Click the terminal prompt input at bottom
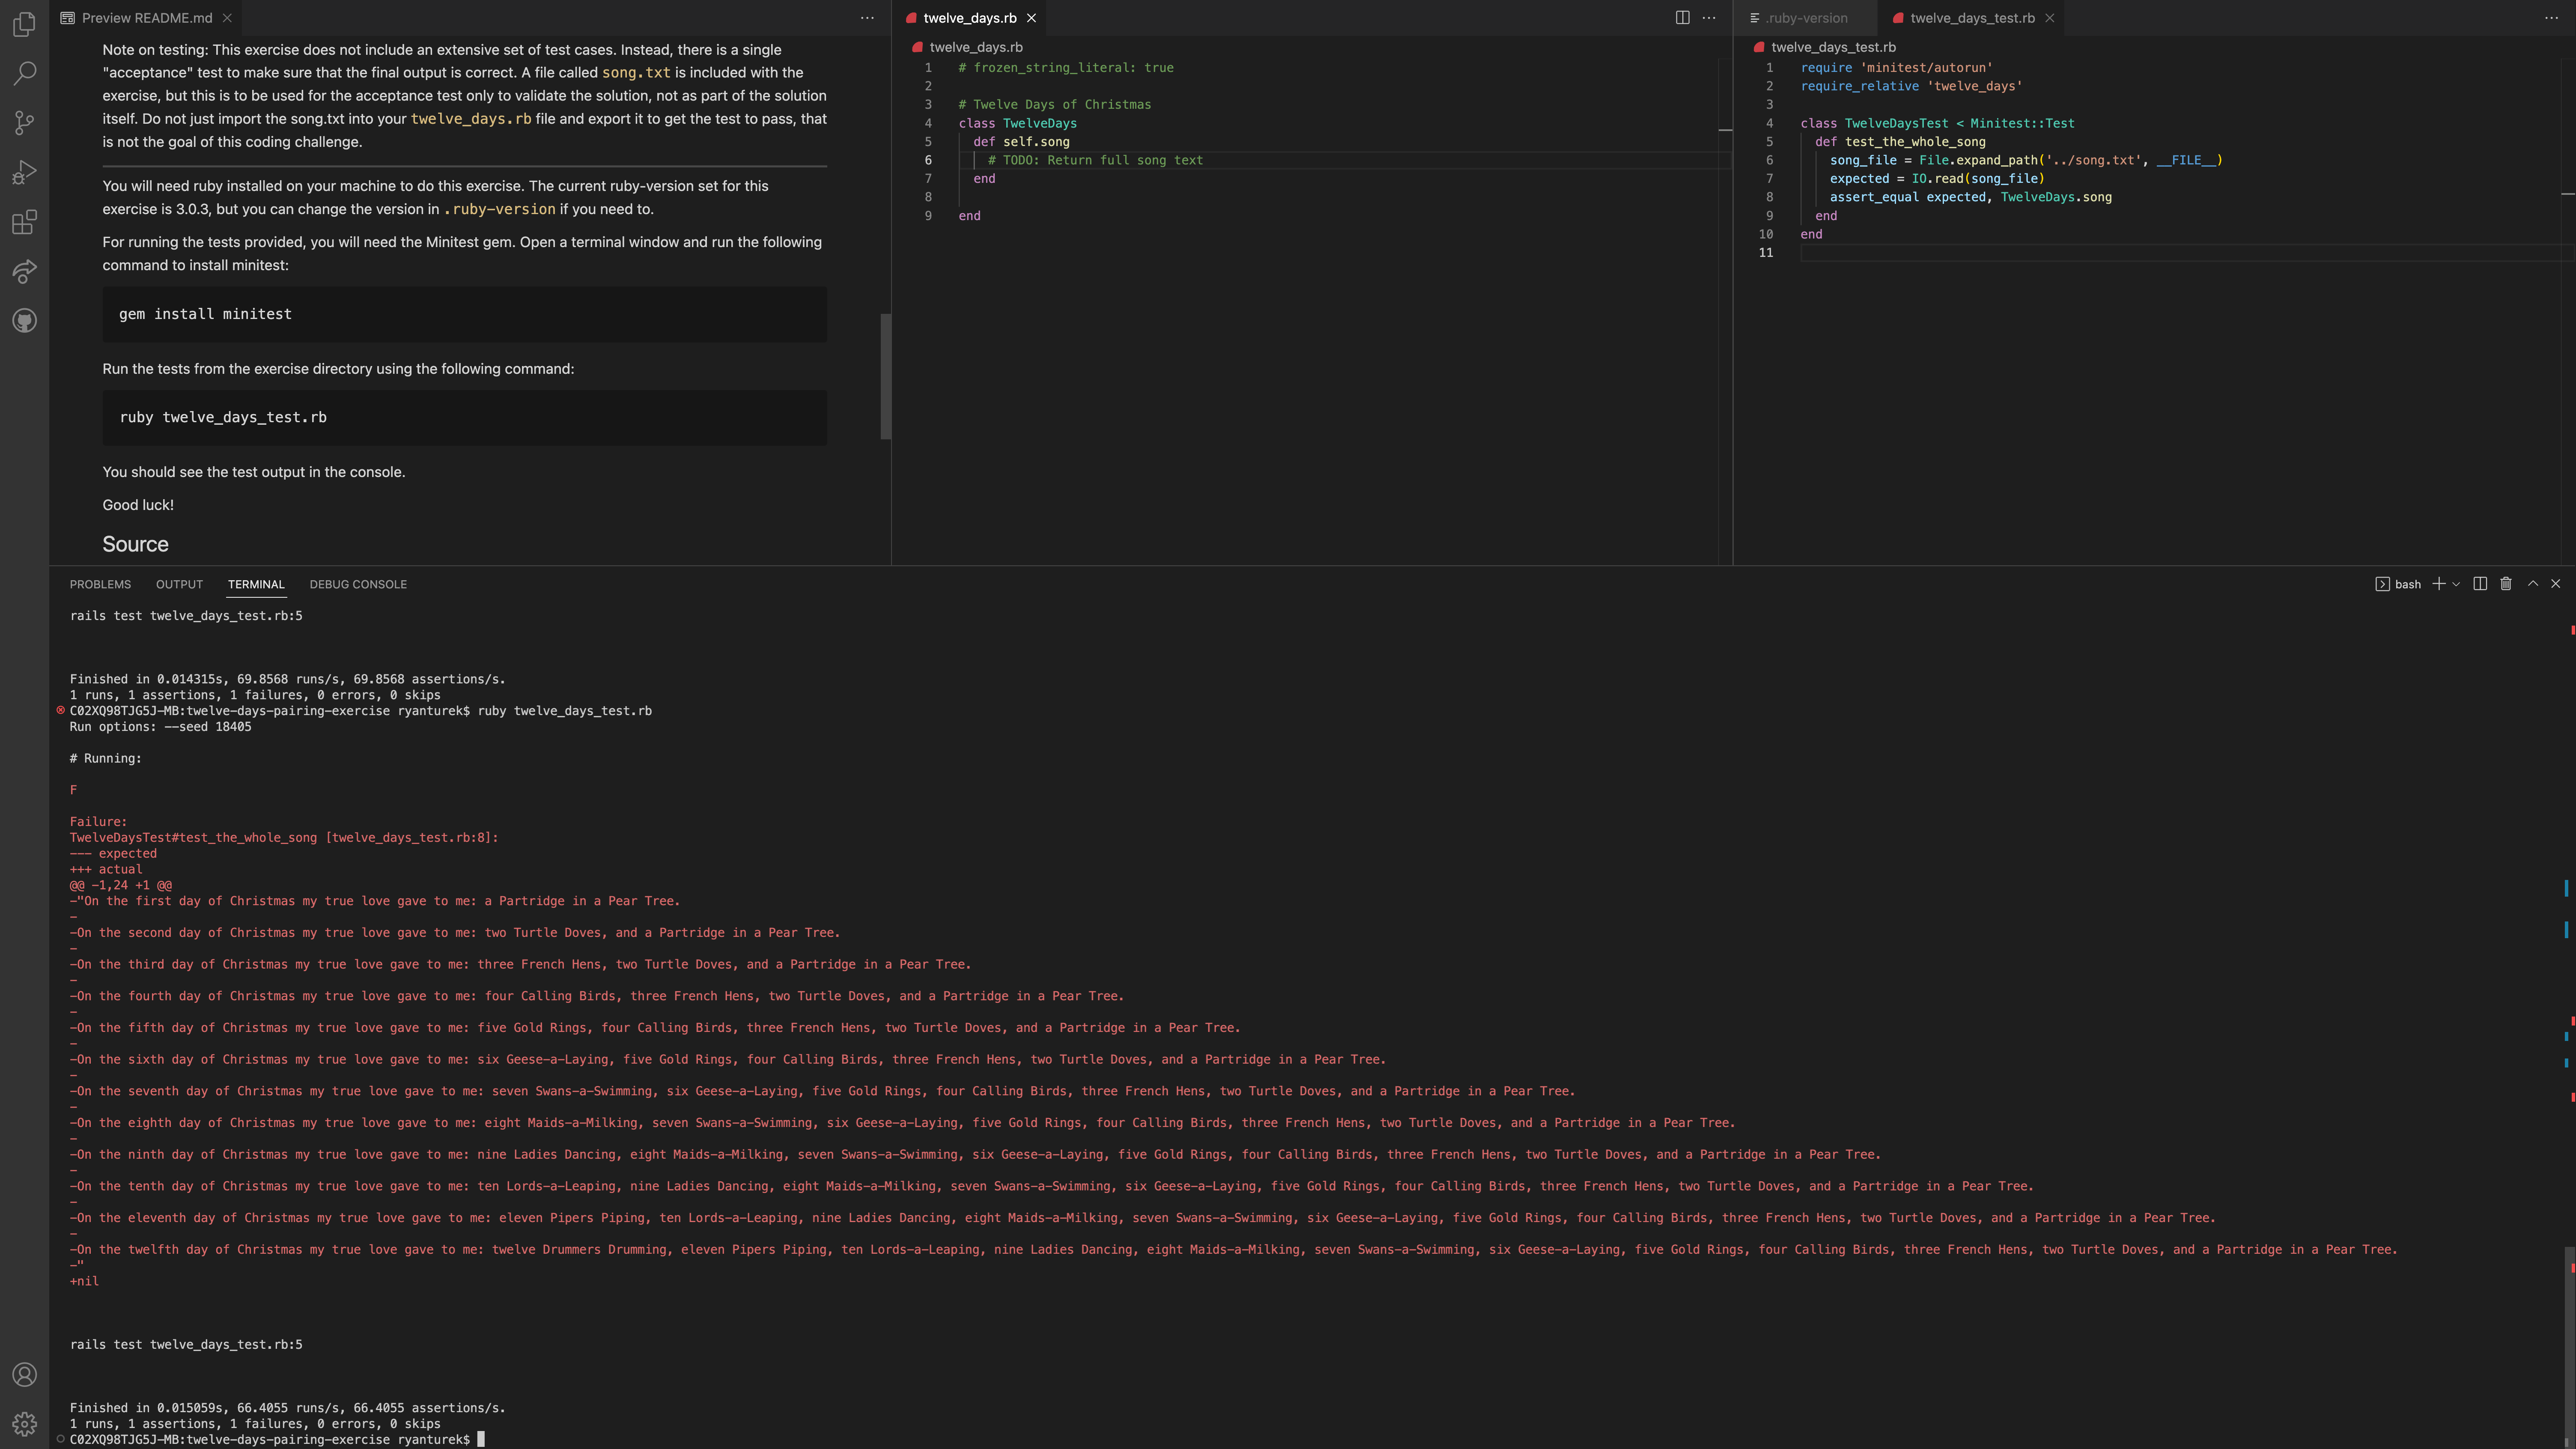Screen dimensions: 2576x1449 pyautogui.click(x=480, y=1439)
